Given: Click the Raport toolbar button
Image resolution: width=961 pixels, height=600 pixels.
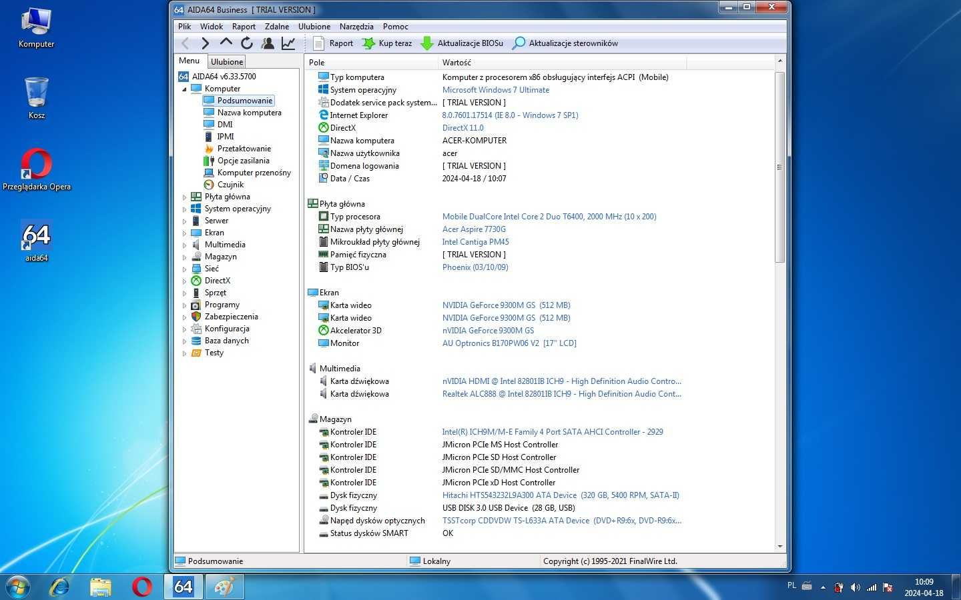Looking at the screenshot, I should tap(333, 43).
